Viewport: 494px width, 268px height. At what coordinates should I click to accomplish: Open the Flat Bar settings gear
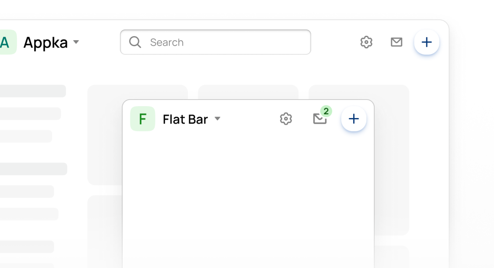click(x=286, y=119)
